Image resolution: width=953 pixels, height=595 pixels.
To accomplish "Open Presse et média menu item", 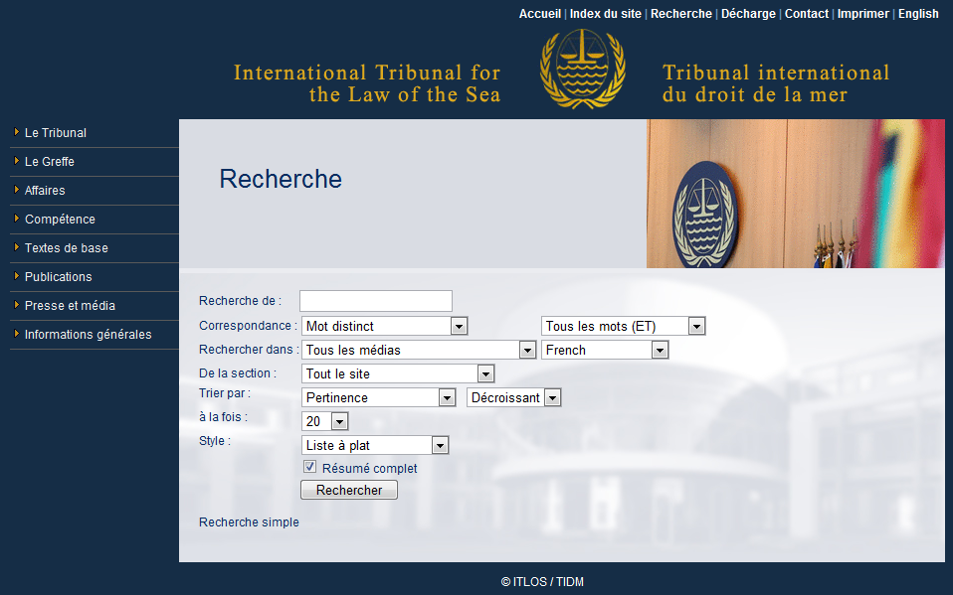I will tap(70, 305).
